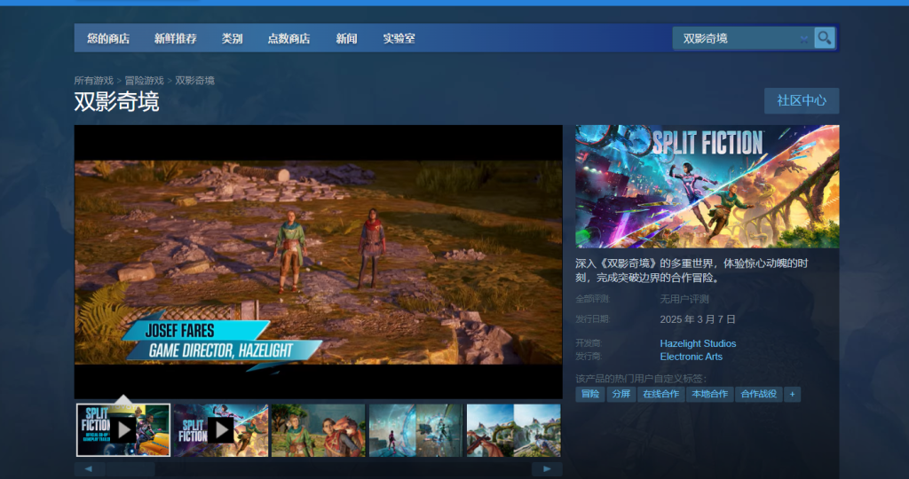The height and width of the screenshot is (479, 909).
Task: Expand more tags with the plus button
Action: [793, 395]
